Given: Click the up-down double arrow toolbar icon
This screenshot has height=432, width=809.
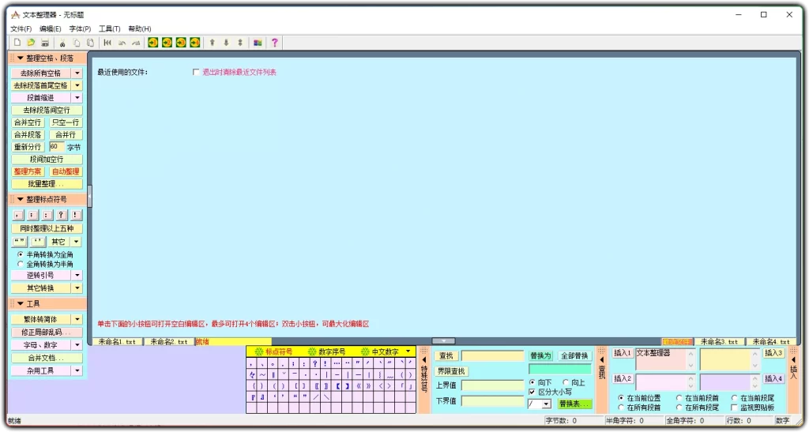Looking at the screenshot, I should click(x=240, y=43).
